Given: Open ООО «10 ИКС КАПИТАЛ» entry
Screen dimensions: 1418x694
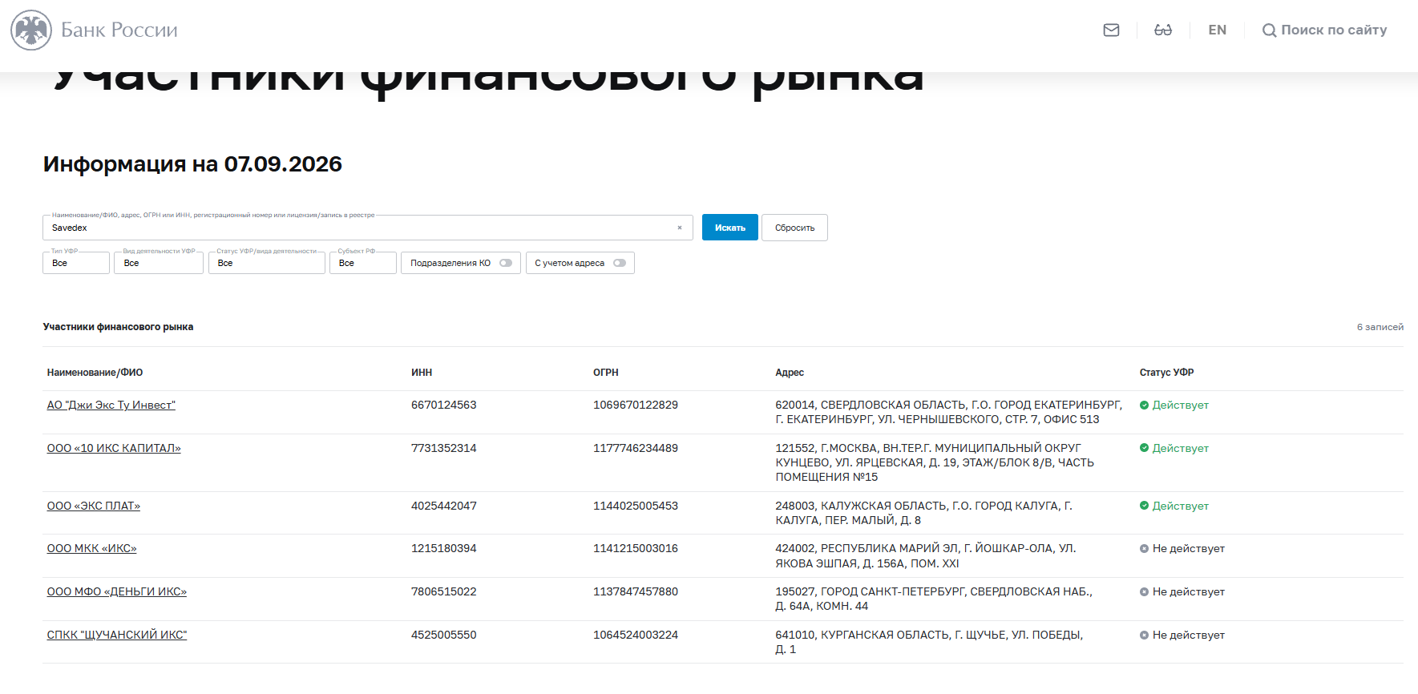Looking at the screenshot, I should (x=114, y=448).
